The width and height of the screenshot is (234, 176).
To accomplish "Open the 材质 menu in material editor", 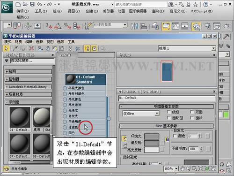I will (18, 42).
